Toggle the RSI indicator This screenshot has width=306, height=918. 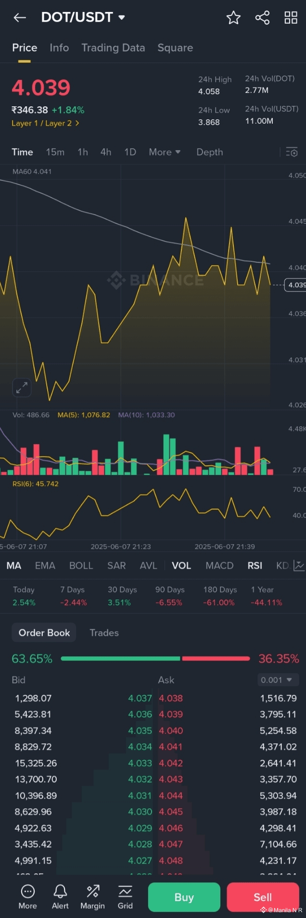click(255, 566)
